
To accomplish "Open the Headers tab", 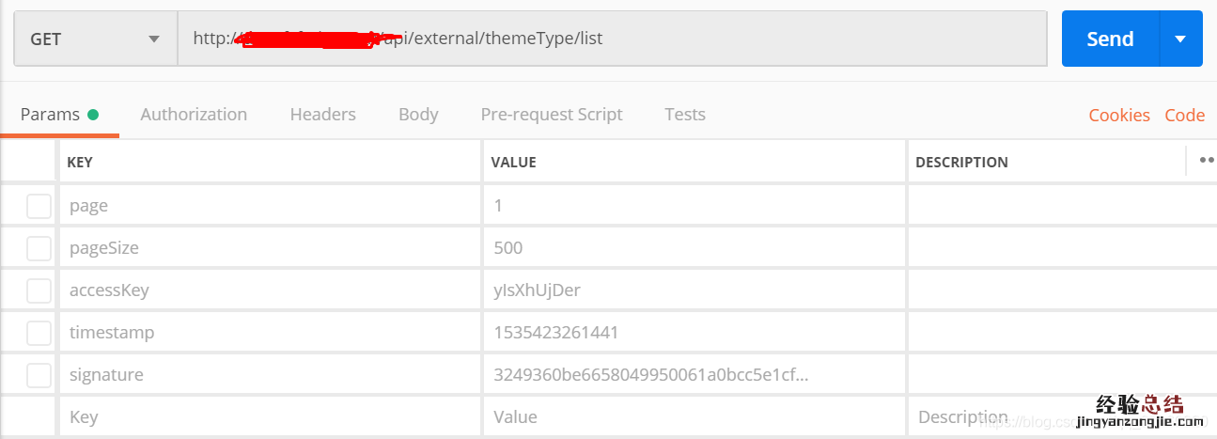I will (322, 115).
